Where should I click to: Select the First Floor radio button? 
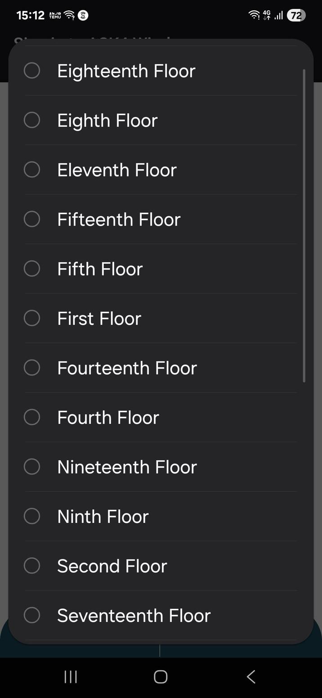point(31,318)
